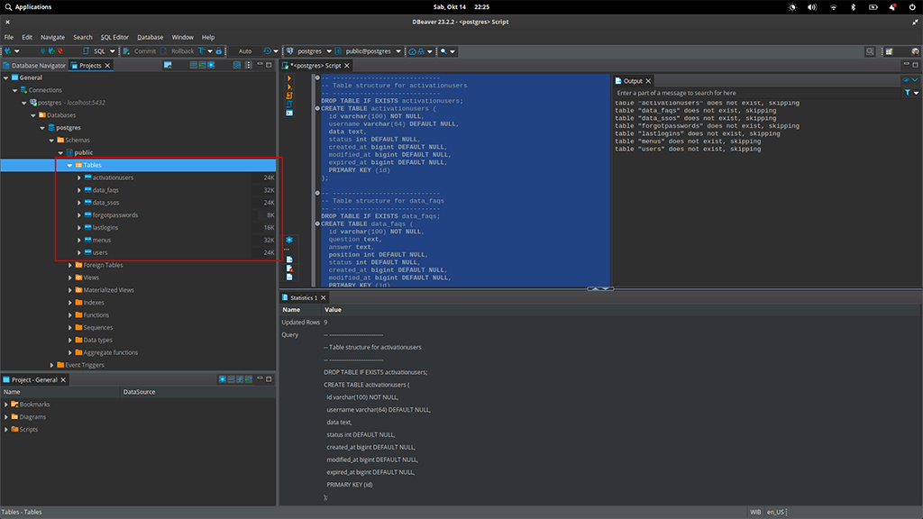Click the Commit transaction button
This screenshot has height=519, width=923.
pos(140,51)
